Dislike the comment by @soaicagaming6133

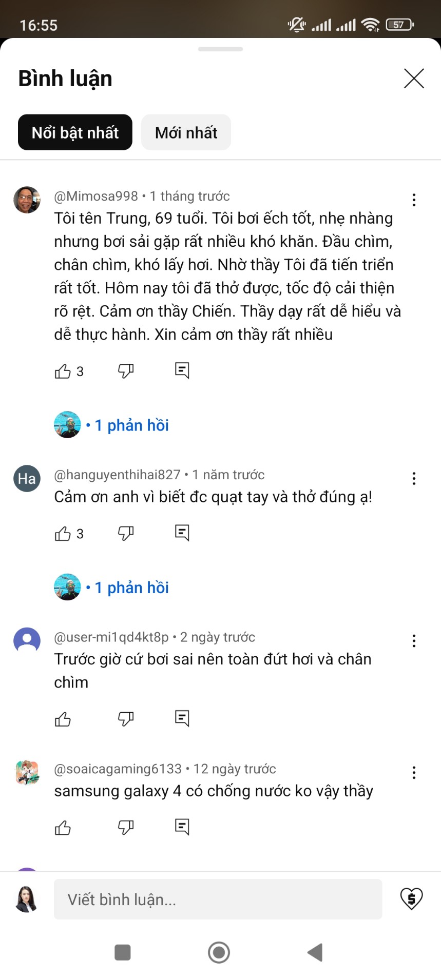[126, 827]
